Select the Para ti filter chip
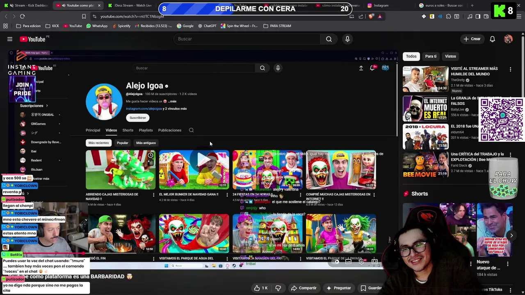 [x=431, y=57]
